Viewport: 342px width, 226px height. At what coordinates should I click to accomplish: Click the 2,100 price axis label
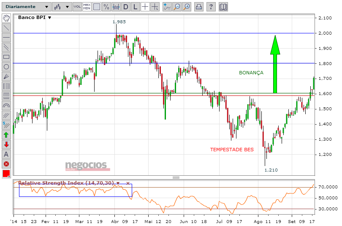click(325, 18)
